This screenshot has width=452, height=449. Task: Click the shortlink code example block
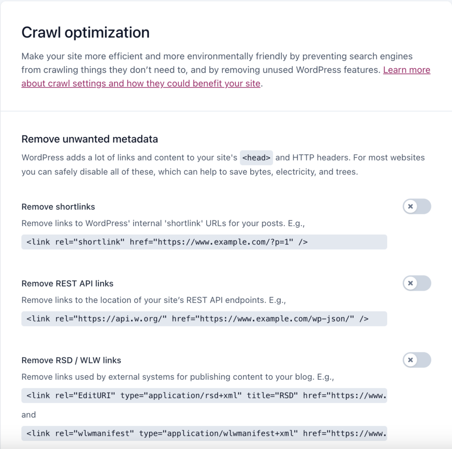(204, 242)
